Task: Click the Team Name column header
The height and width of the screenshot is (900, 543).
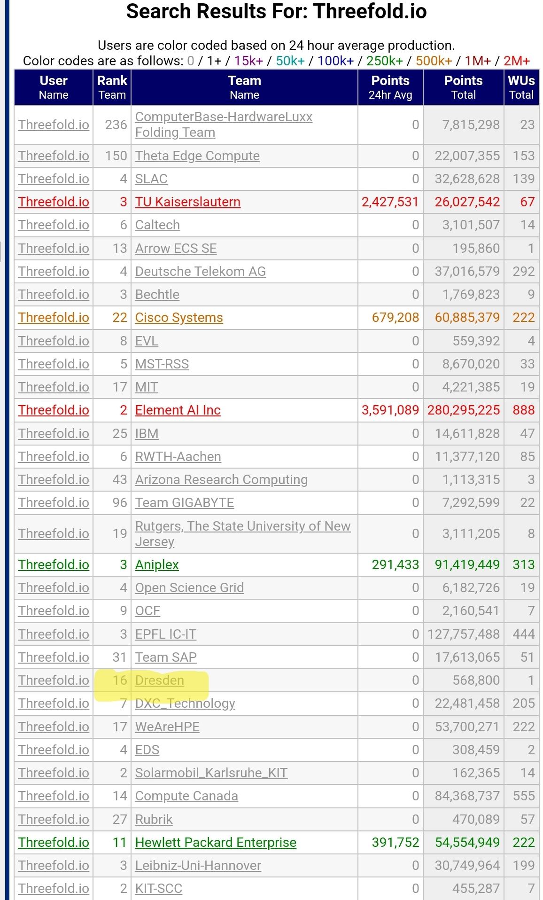Action: [x=244, y=87]
